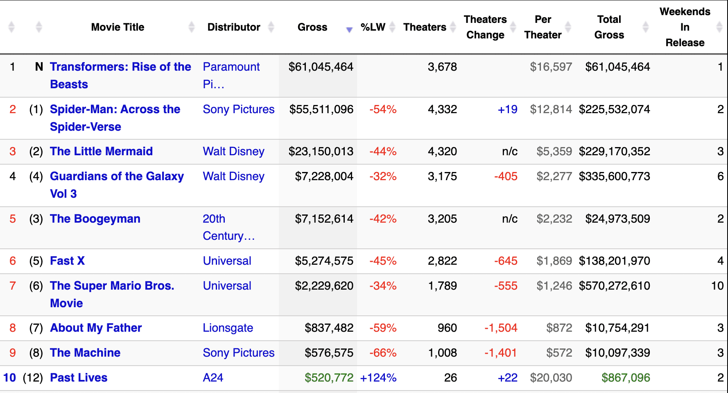Screen dimensions: 728x393
Task: Select gross $837,482 for About My Father
Action: (329, 328)
